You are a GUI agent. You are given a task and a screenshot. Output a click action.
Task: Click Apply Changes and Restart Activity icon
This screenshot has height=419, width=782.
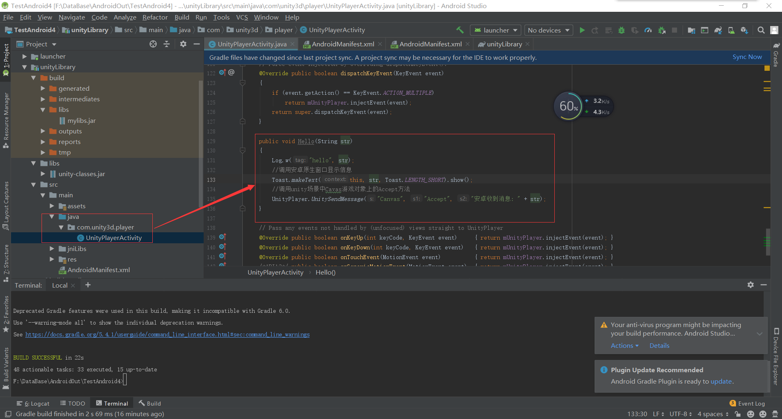595,30
